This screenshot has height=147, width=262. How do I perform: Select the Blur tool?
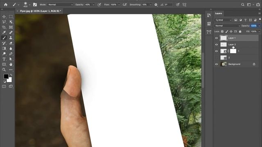(x=11, y=49)
